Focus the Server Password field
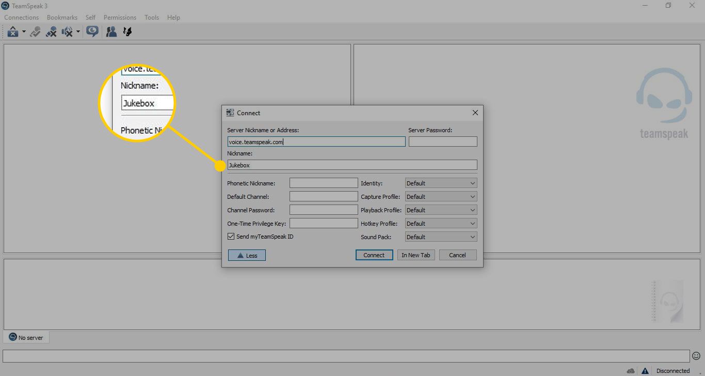This screenshot has width=705, height=376. click(443, 142)
